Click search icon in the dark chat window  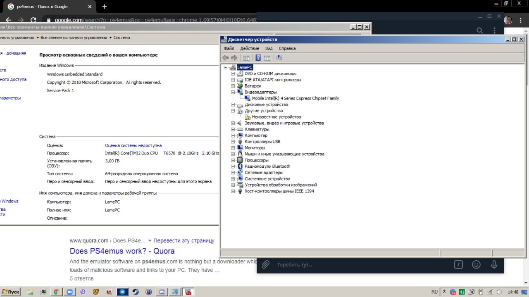tap(479, 31)
